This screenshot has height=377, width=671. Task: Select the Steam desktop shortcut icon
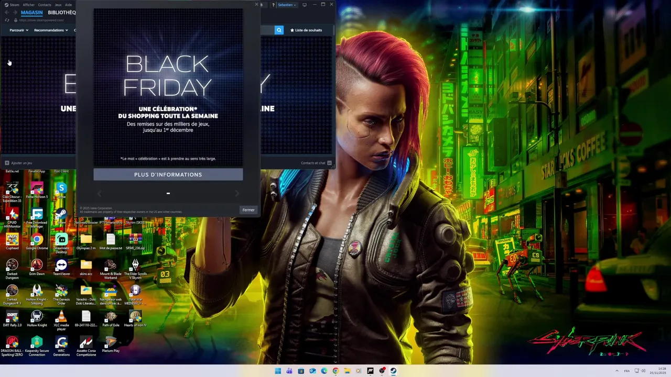point(61,216)
